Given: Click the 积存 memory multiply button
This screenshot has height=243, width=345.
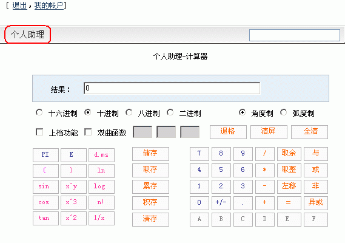Looking at the screenshot, I should (151, 203).
